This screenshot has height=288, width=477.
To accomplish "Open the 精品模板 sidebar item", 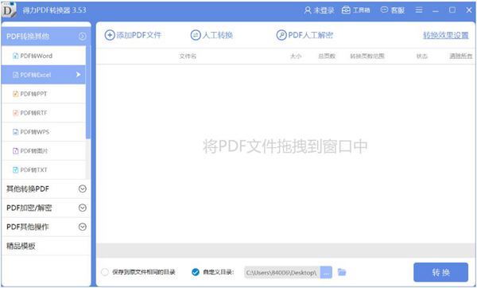I will pyautogui.click(x=46, y=246).
